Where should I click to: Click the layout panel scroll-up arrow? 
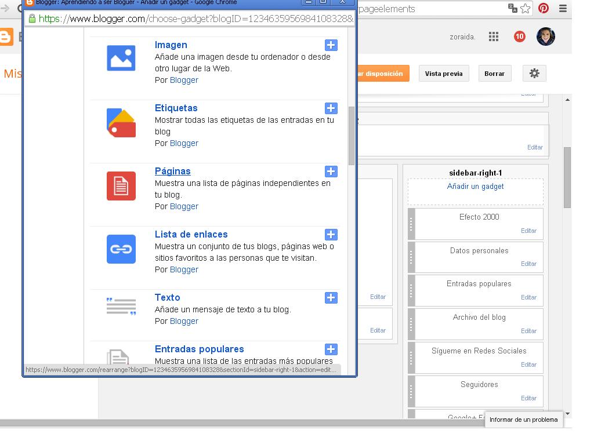click(x=567, y=100)
